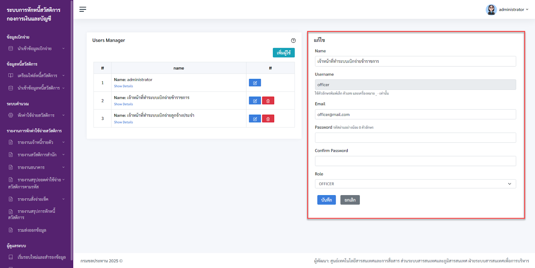Click the document icon beside รายงานสรุปการหักหนี้สวัสดิการ

point(11,212)
